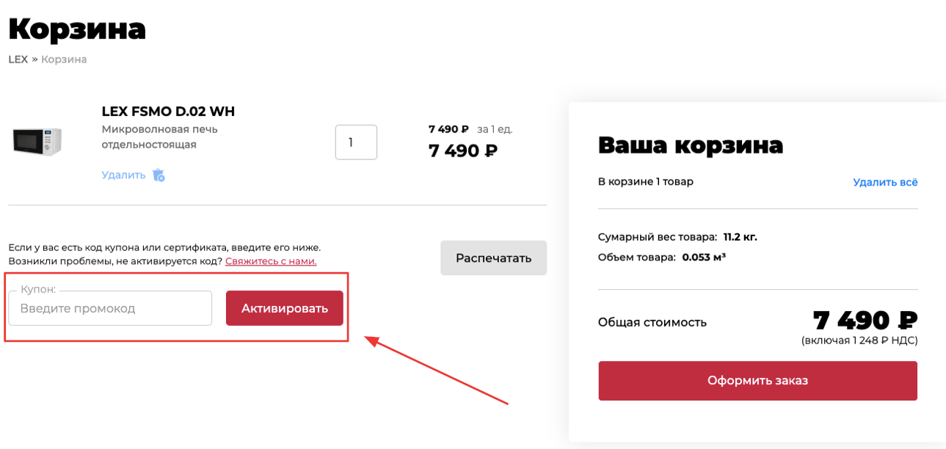Click the per-unit price 7 490 ₽ за 1 ед.

[x=470, y=129]
